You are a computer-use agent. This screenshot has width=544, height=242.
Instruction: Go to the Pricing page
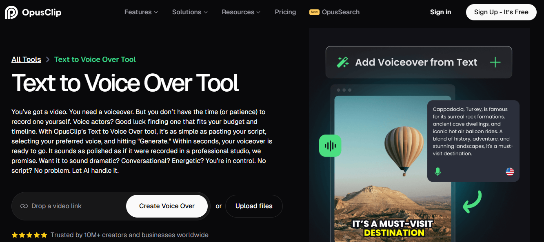tap(285, 12)
